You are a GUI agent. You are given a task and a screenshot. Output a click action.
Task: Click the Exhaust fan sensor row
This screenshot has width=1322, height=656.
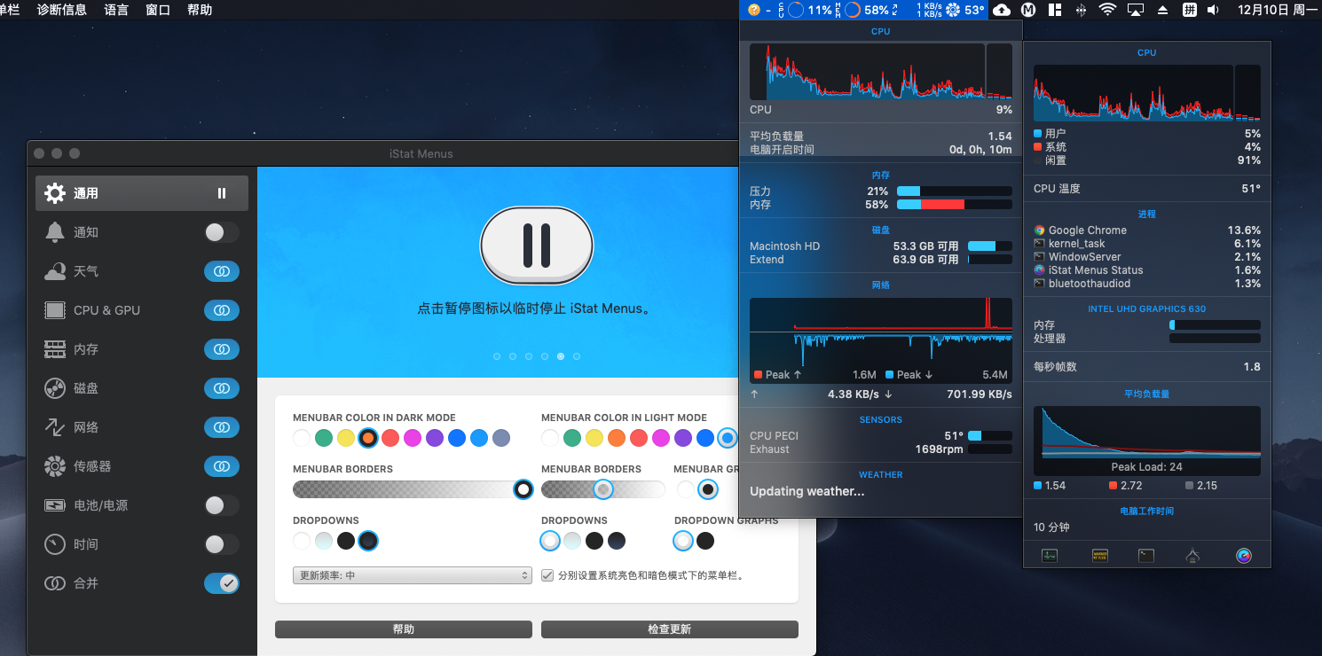pyautogui.click(x=881, y=449)
